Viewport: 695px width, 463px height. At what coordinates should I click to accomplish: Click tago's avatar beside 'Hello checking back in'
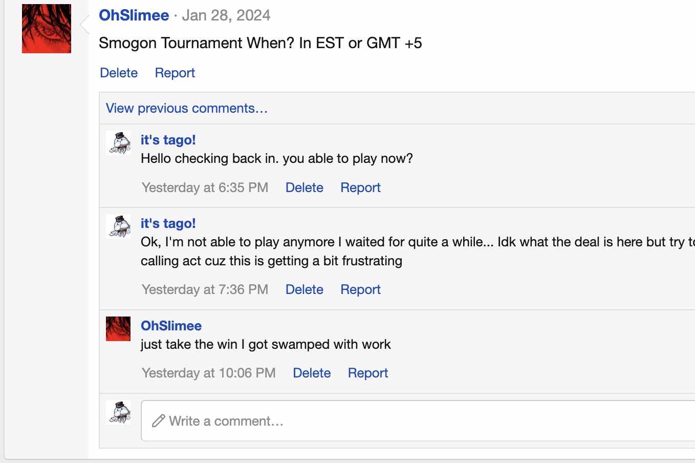point(118,143)
